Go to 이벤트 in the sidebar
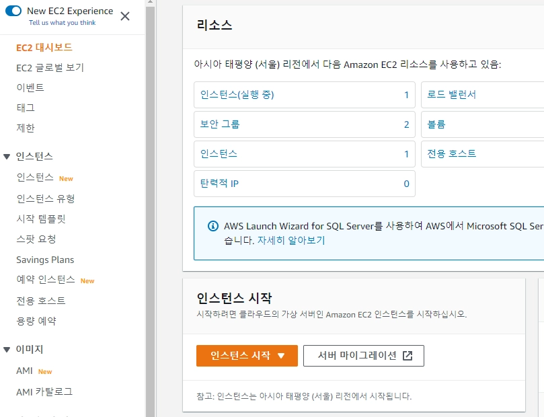Screen dimensions: 544x417 click(x=30, y=87)
